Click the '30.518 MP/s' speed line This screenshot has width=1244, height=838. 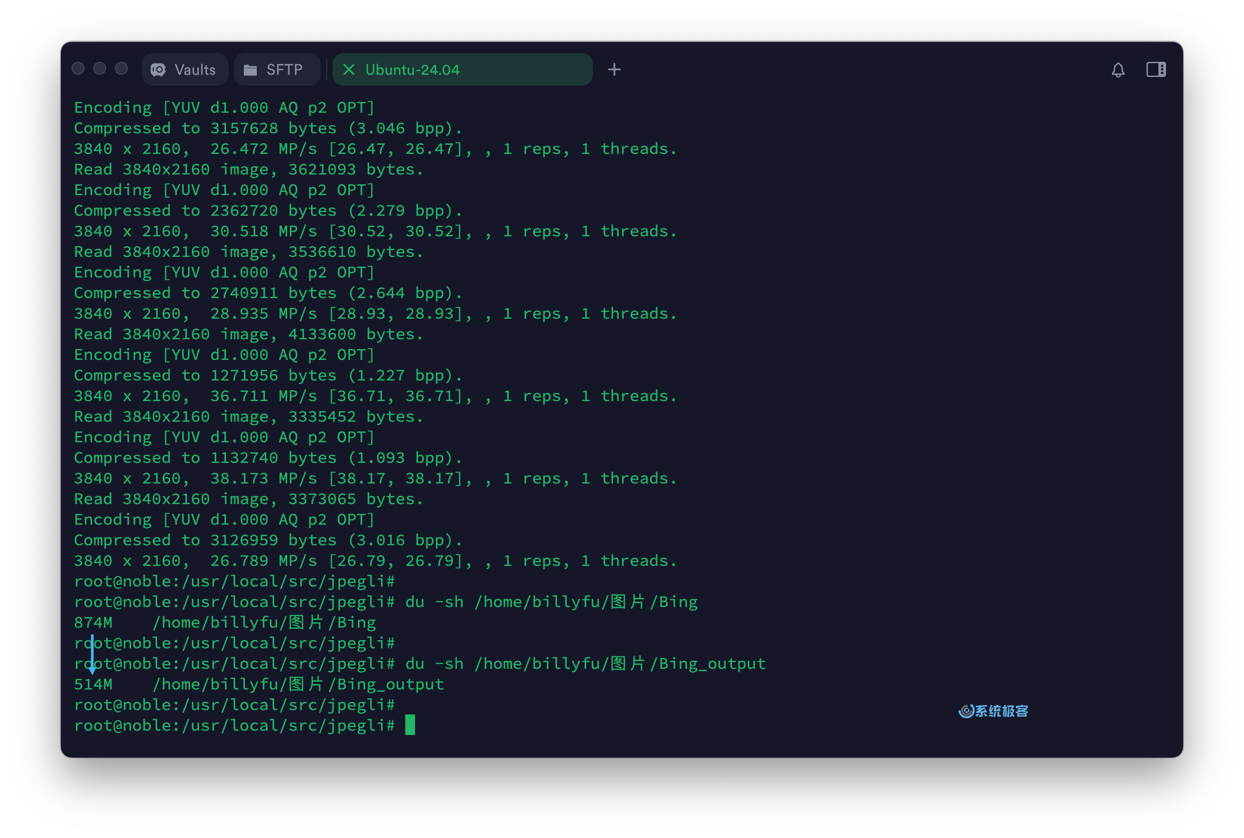pyautogui.click(x=375, y=231)
